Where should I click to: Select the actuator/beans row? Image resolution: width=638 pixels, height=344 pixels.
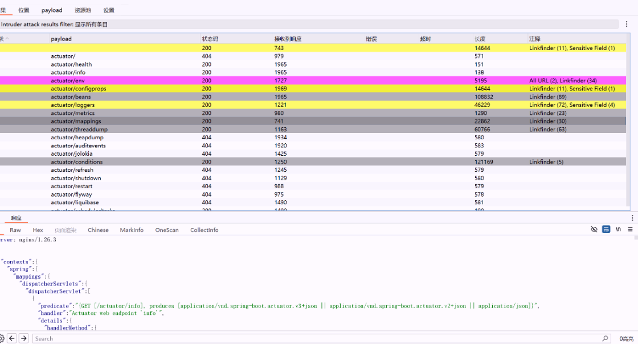[313, 97]
